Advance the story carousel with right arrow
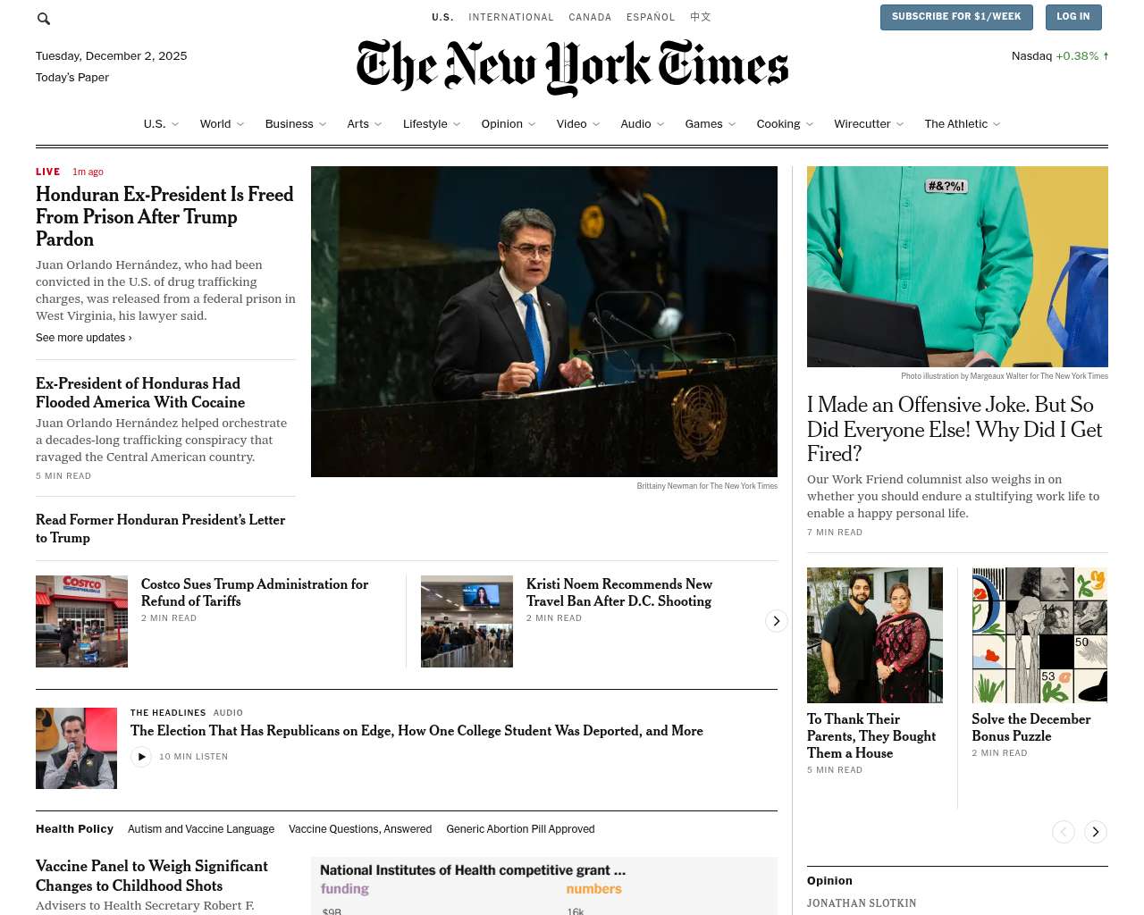The width and height of the screenshot is (1144, 915). [x=776, y=621]
